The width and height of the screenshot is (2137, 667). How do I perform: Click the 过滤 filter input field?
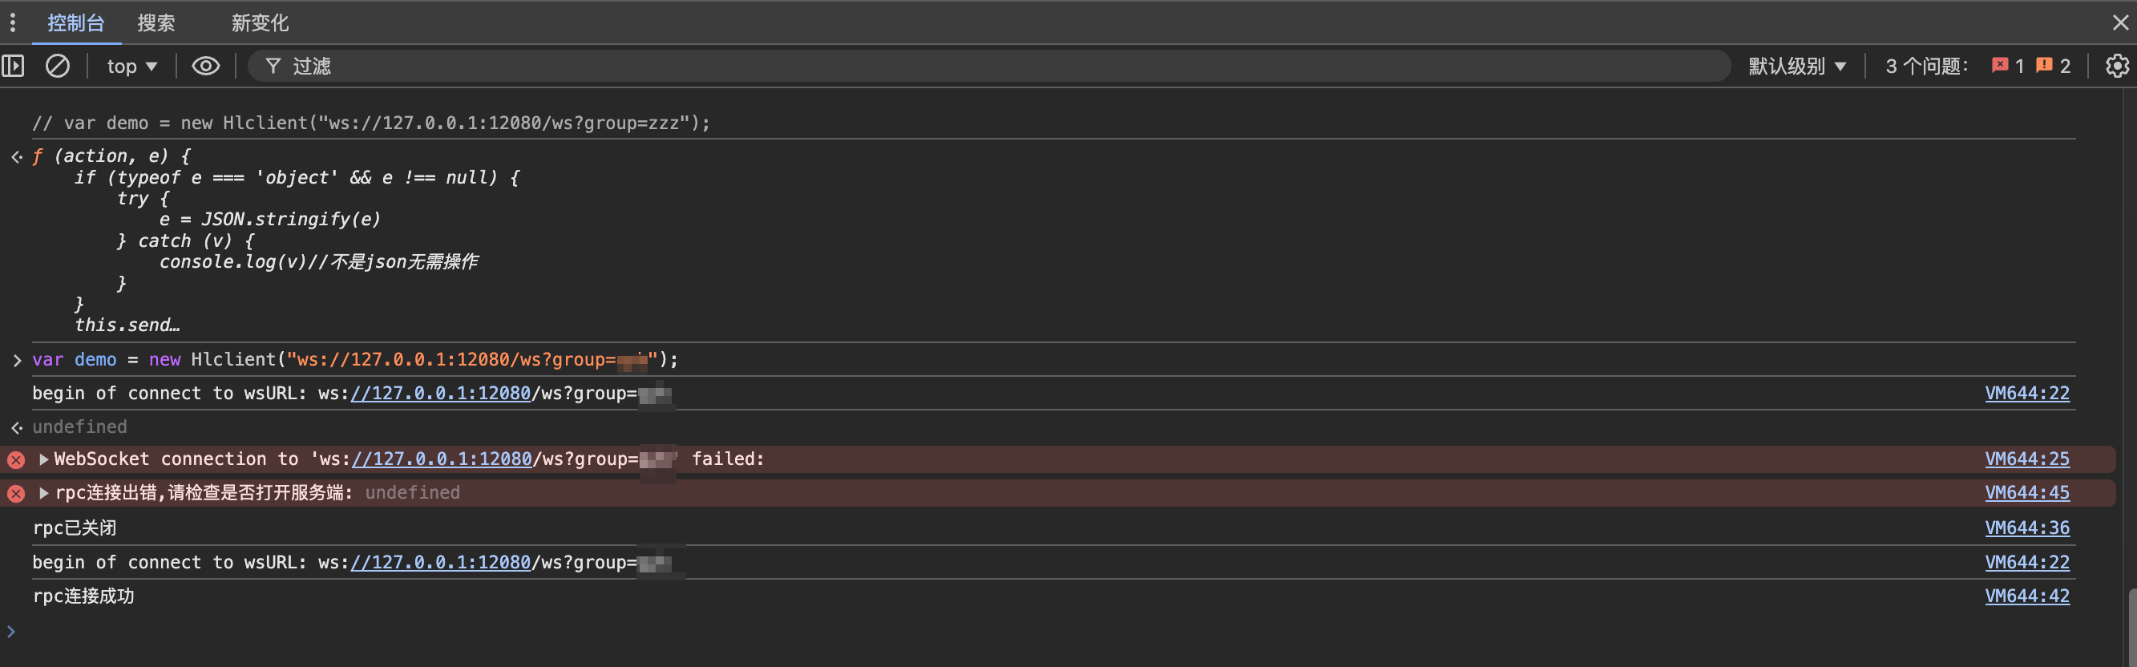click(996, 67)
